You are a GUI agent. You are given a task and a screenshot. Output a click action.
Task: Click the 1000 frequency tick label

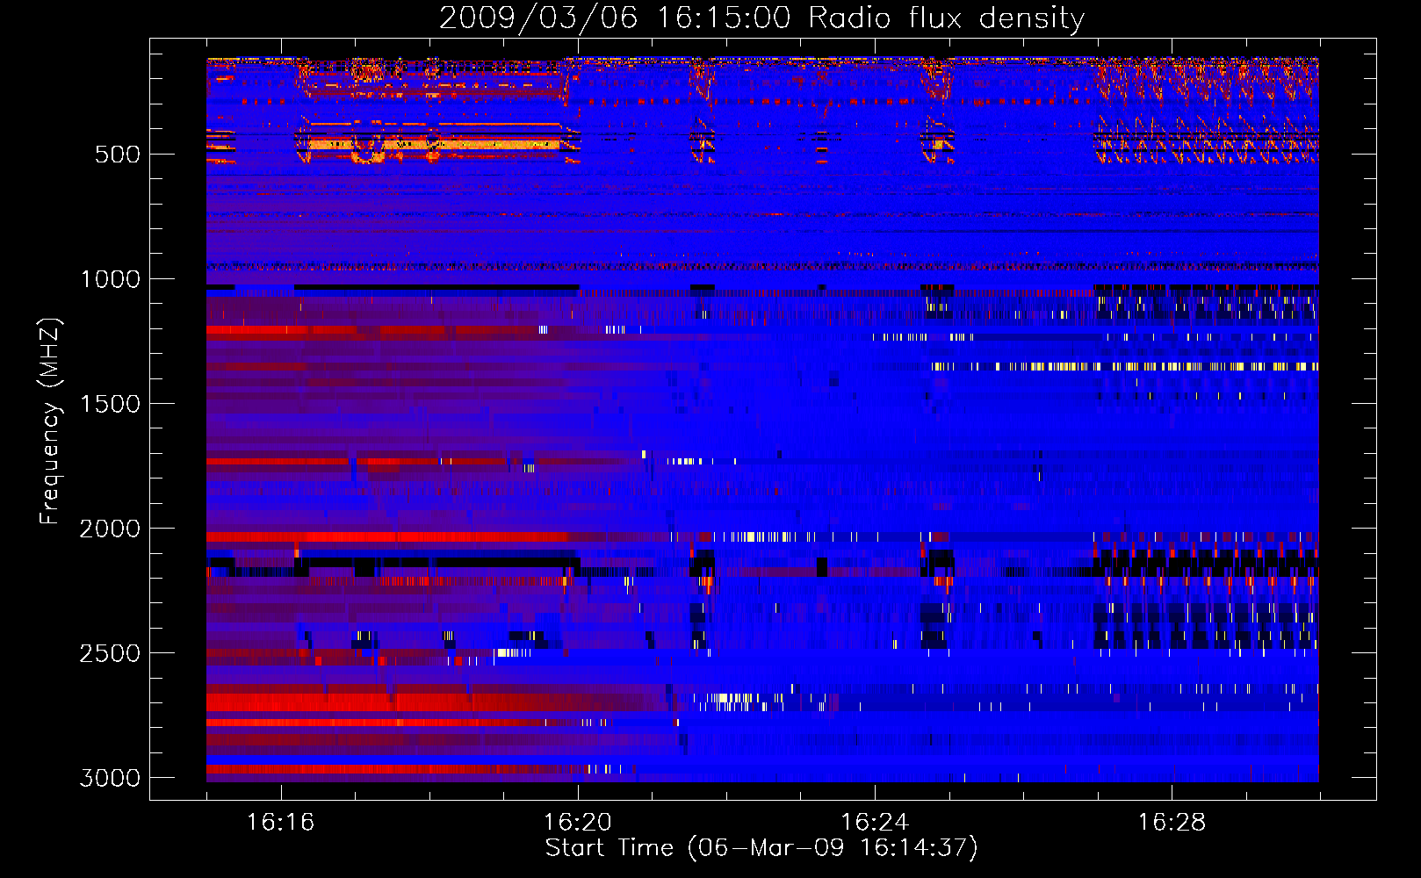[111, 279]
